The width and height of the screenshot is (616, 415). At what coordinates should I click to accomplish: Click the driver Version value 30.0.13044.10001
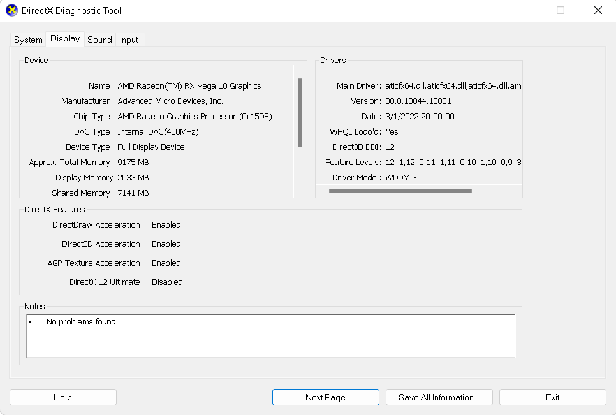tap(418, 101)
